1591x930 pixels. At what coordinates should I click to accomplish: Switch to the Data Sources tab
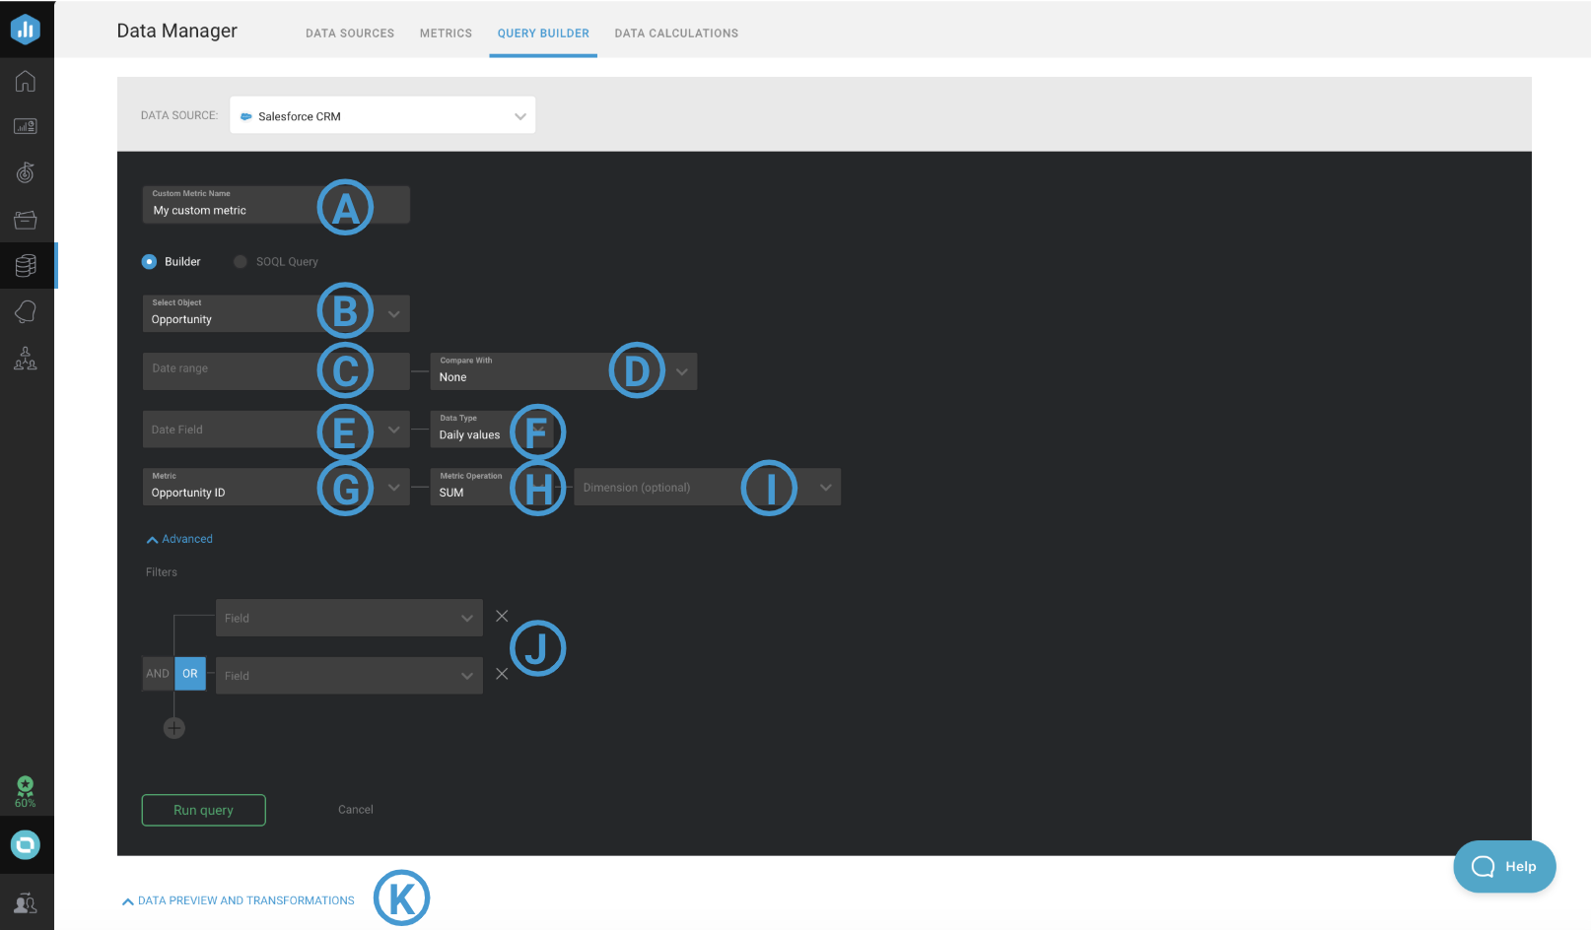[350, 33]
